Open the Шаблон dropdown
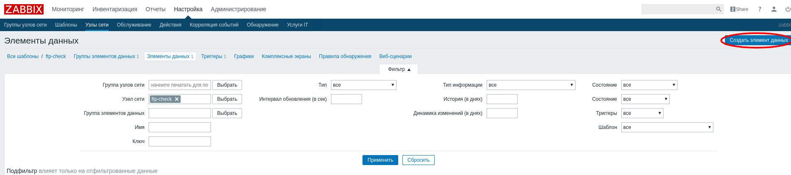The width and height of the screenshot is (791, 175). pyautogui.click(x=667, y=127)
